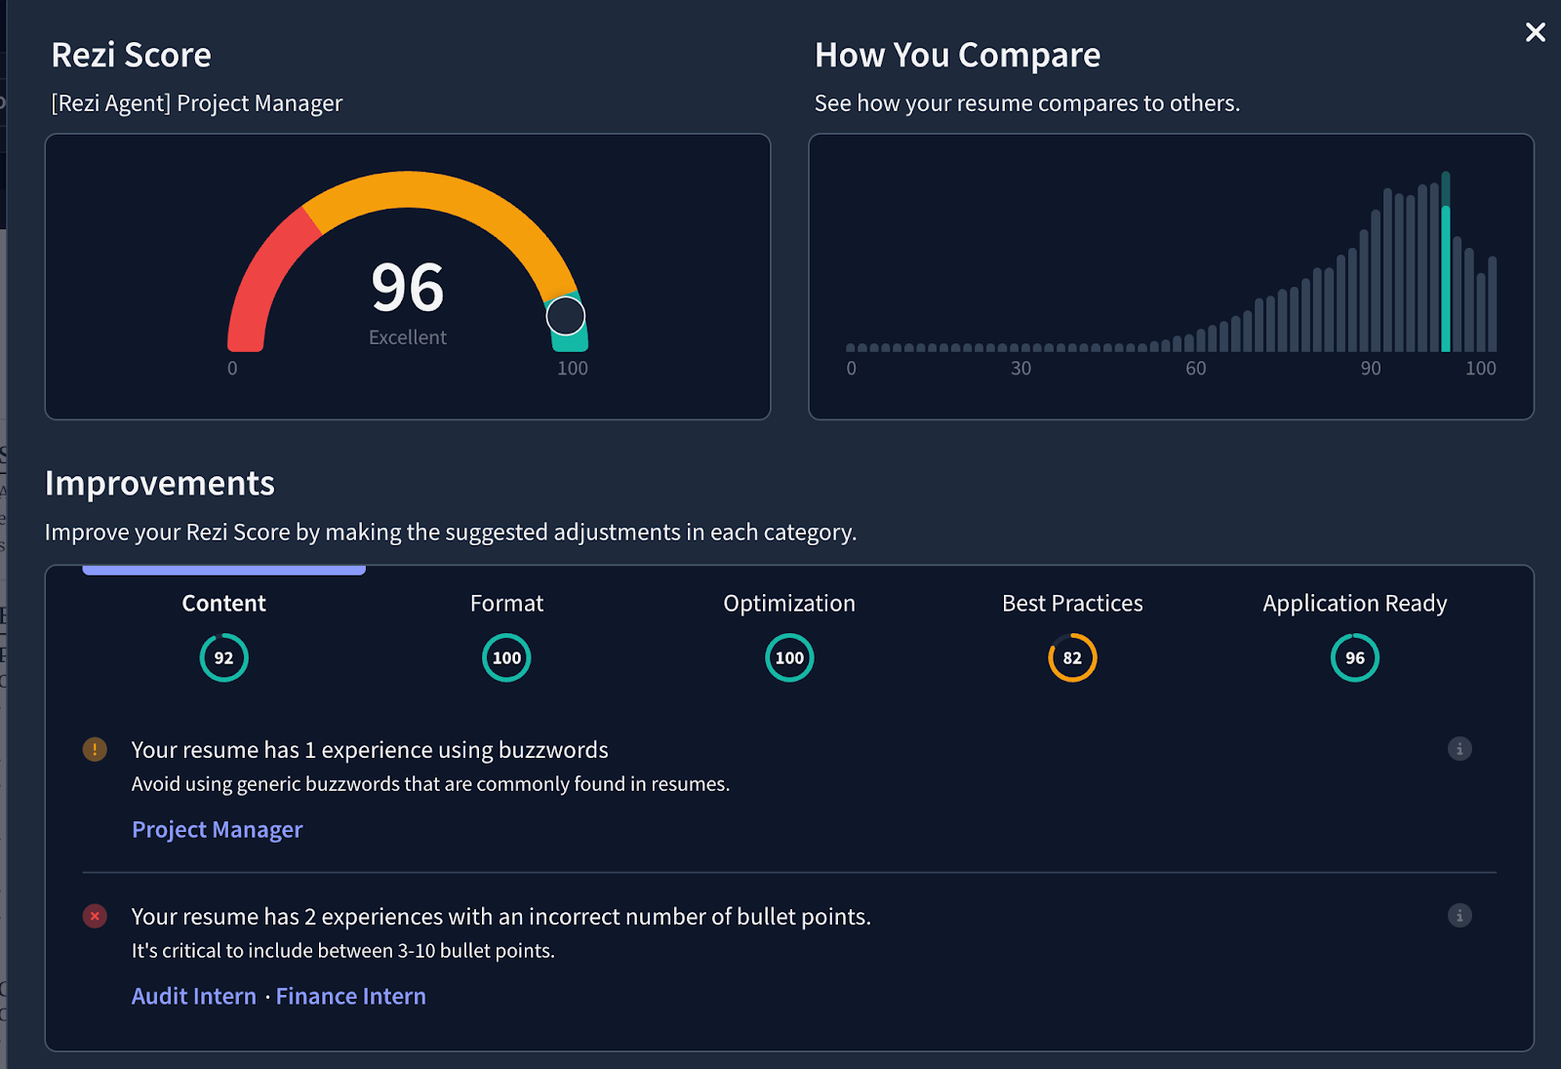1561x1069 pixels.
Task: Click 'Your resume has 1 experience using buzzwords'
Action: [x=370, y=749]
